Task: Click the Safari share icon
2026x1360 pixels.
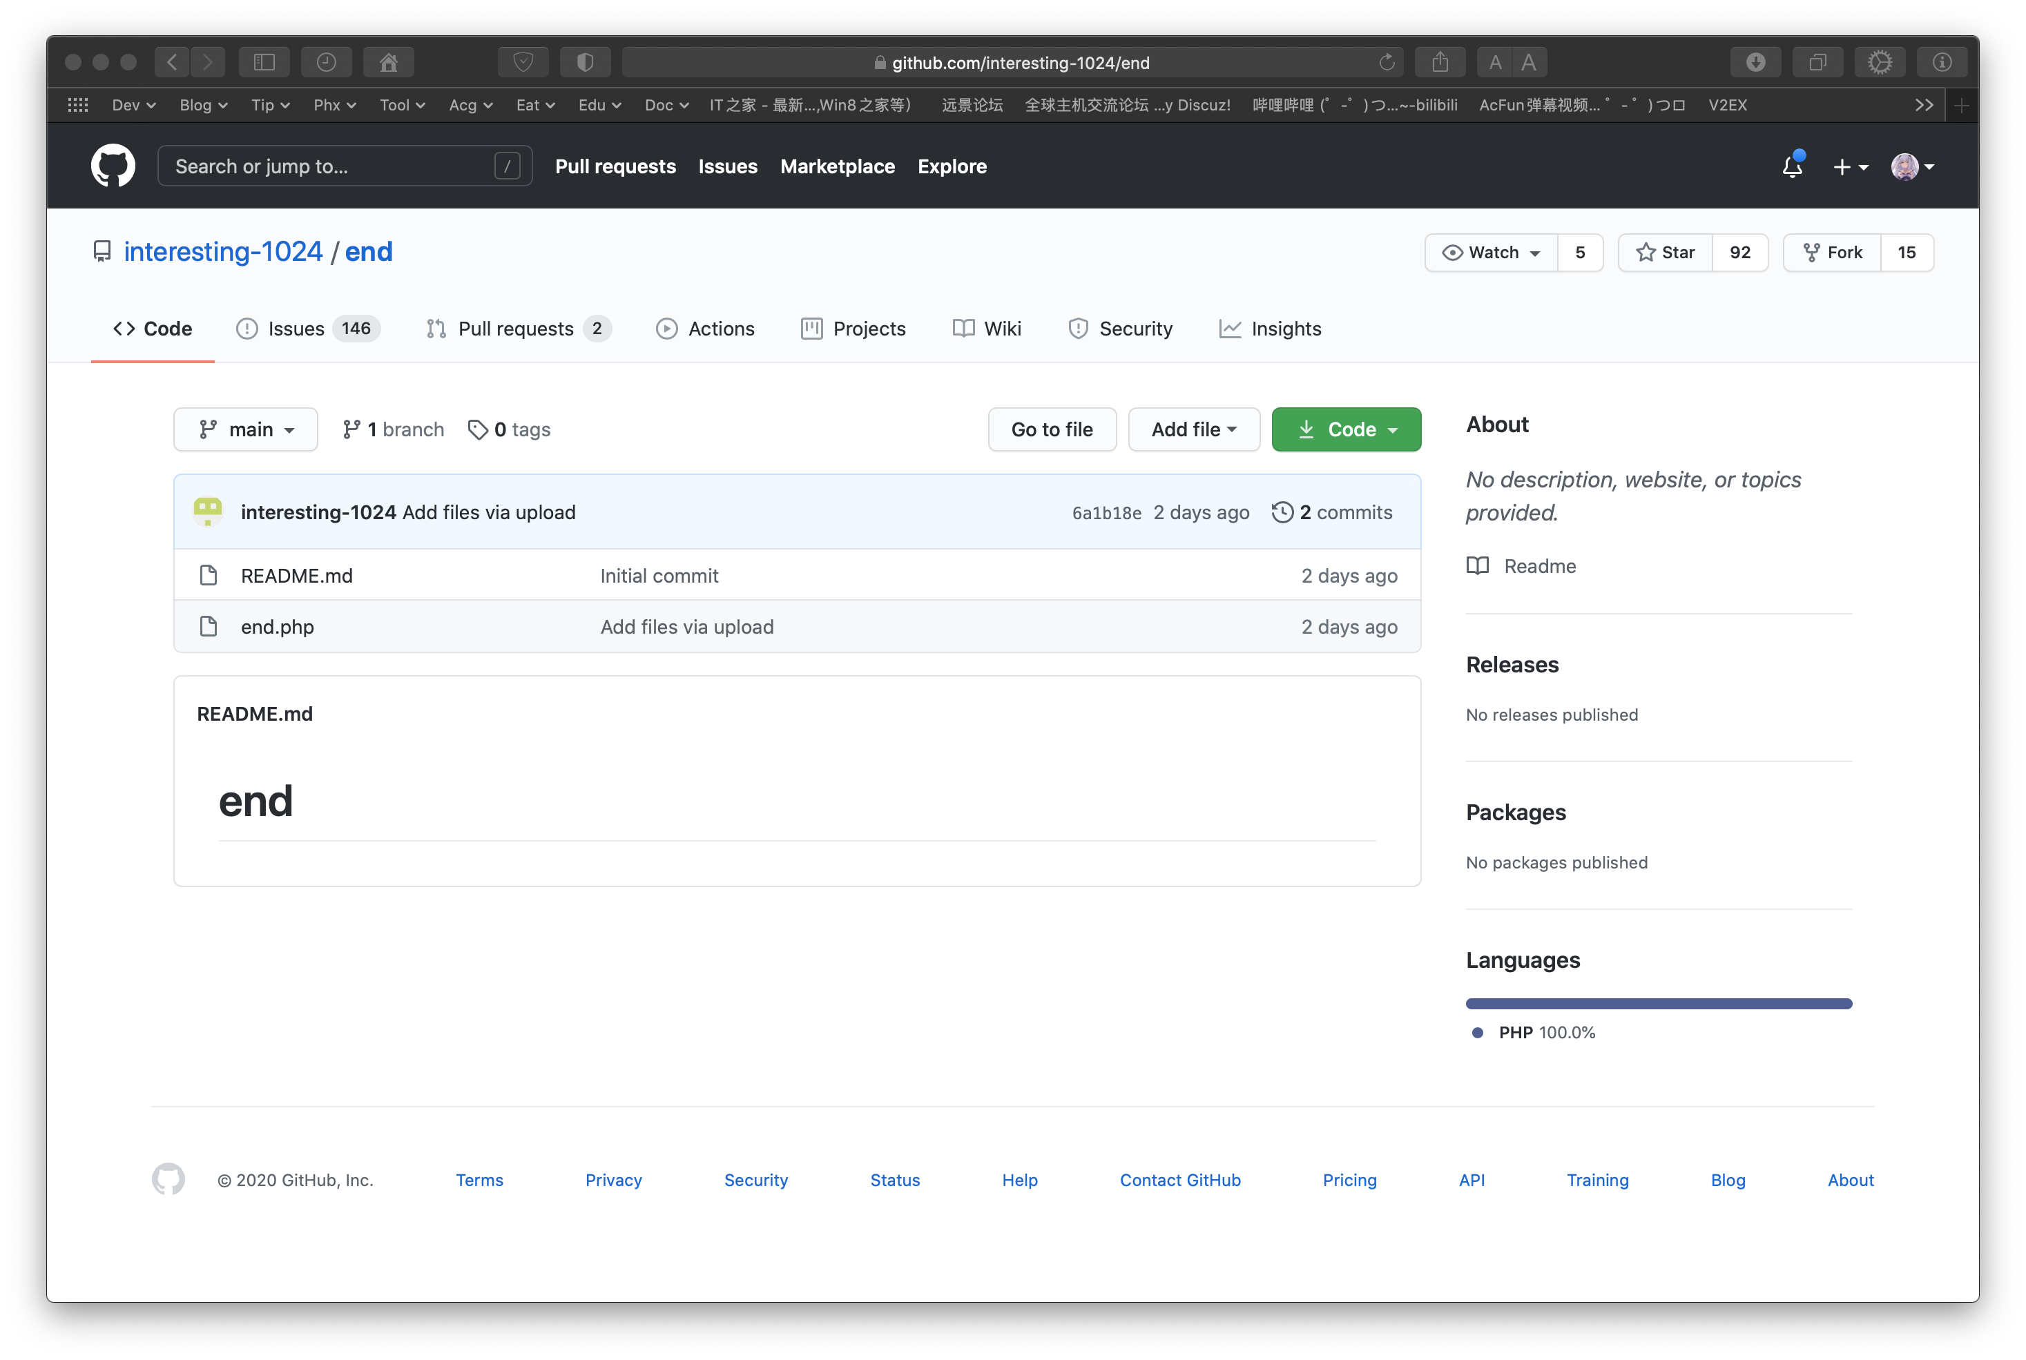Action: tap(1440, 62)
